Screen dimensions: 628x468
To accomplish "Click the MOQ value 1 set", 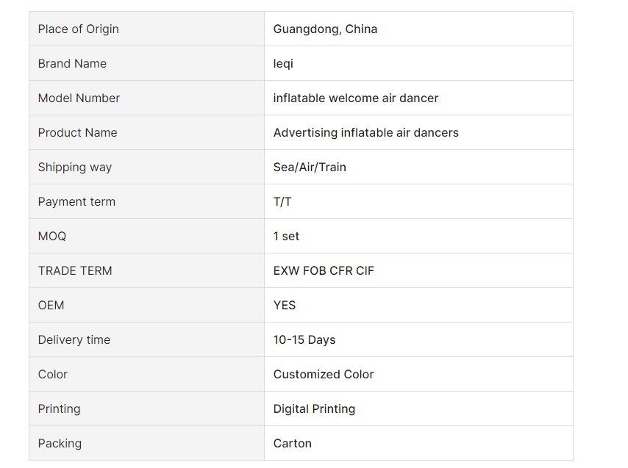I will [286, 236].
